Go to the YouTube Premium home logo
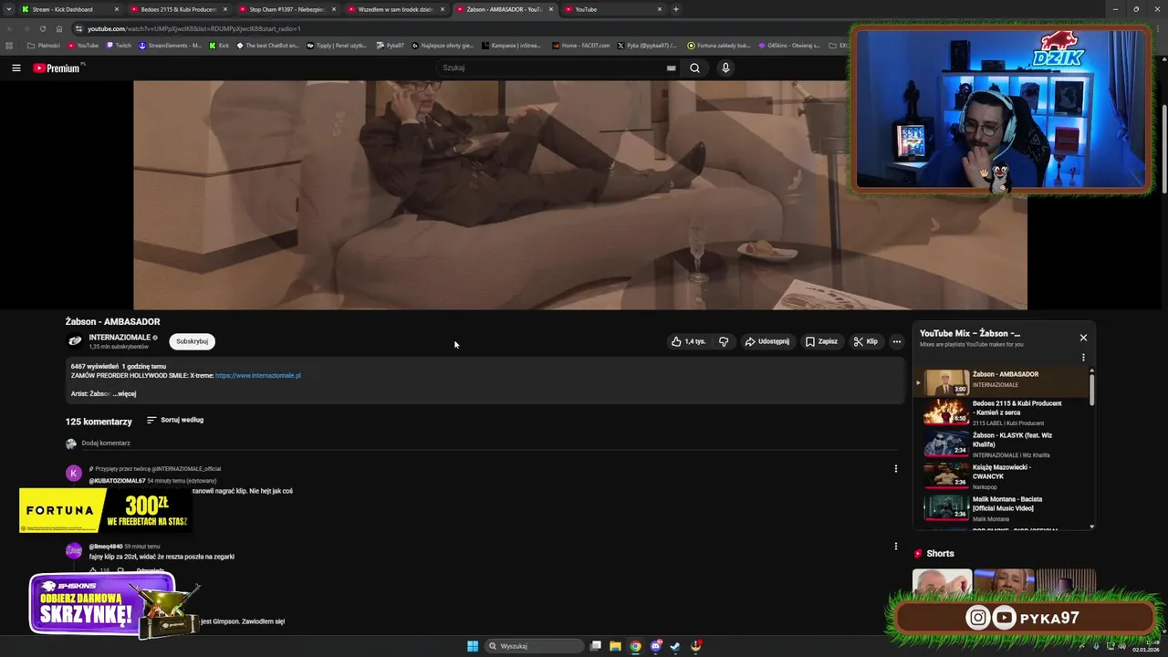Image resolution: width=1168 pixels, height=657 pixels. pyautogui.click(x=57, y=68)
